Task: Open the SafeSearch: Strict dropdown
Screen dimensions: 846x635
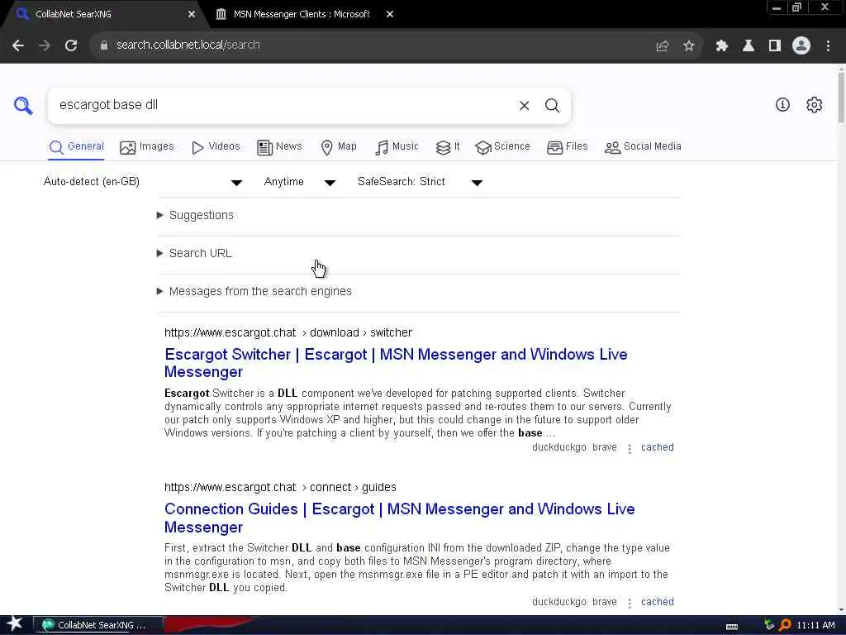Action: click(x=419, y=182)
